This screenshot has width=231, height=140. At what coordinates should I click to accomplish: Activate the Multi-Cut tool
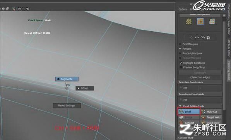click(x=211, y=111)
